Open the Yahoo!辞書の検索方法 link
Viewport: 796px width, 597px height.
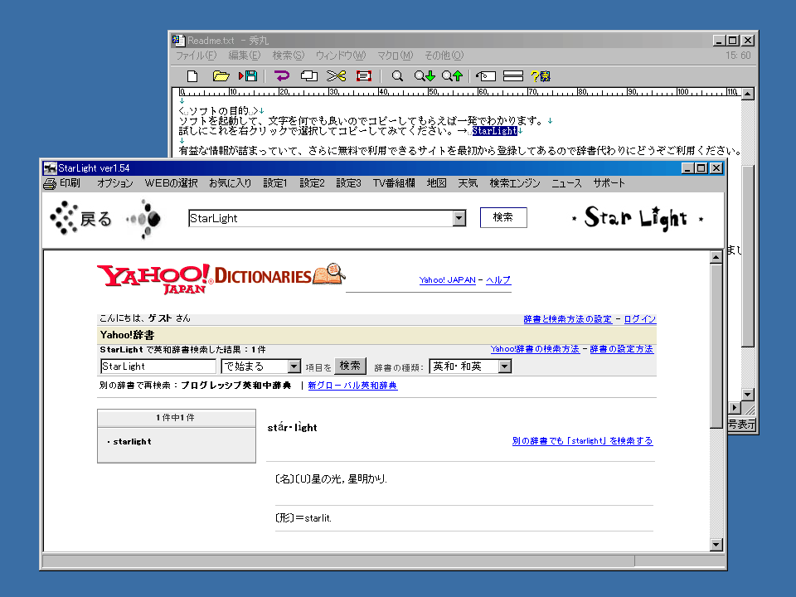[535, 349]
